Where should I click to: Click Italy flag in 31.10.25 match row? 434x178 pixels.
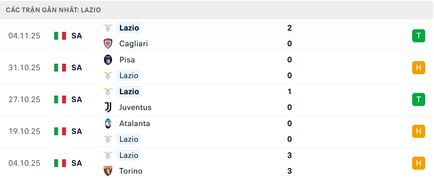pos(60,68)
